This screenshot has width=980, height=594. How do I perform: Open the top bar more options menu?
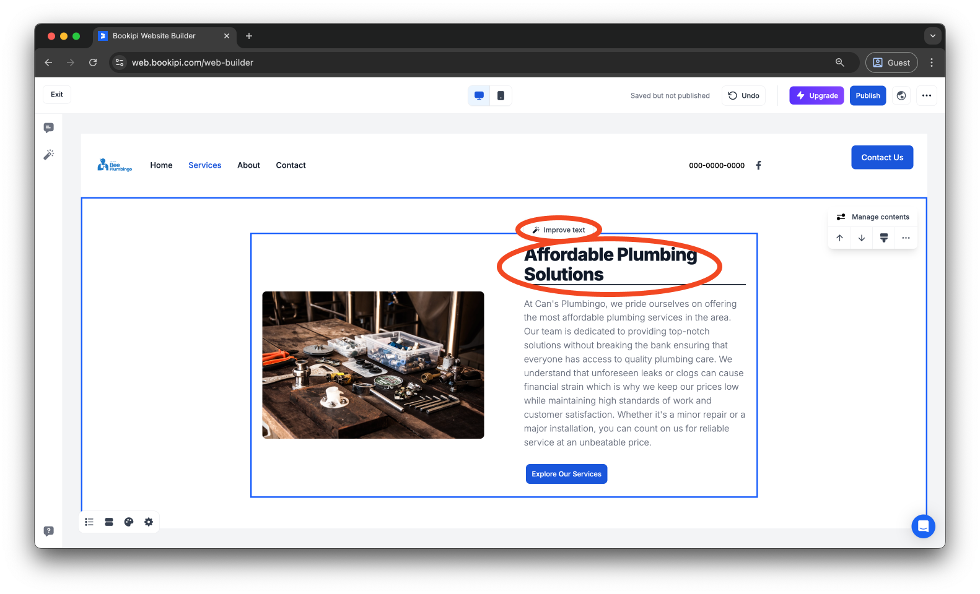tap(927, 96)
